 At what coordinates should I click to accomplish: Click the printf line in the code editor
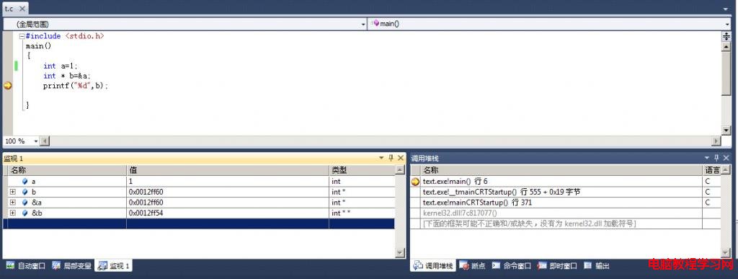[76, 86]
